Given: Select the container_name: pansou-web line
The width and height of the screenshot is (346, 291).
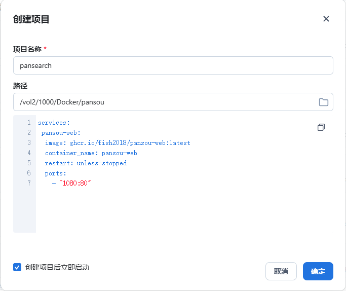Looking at the screenshot, I should [91, 153].
